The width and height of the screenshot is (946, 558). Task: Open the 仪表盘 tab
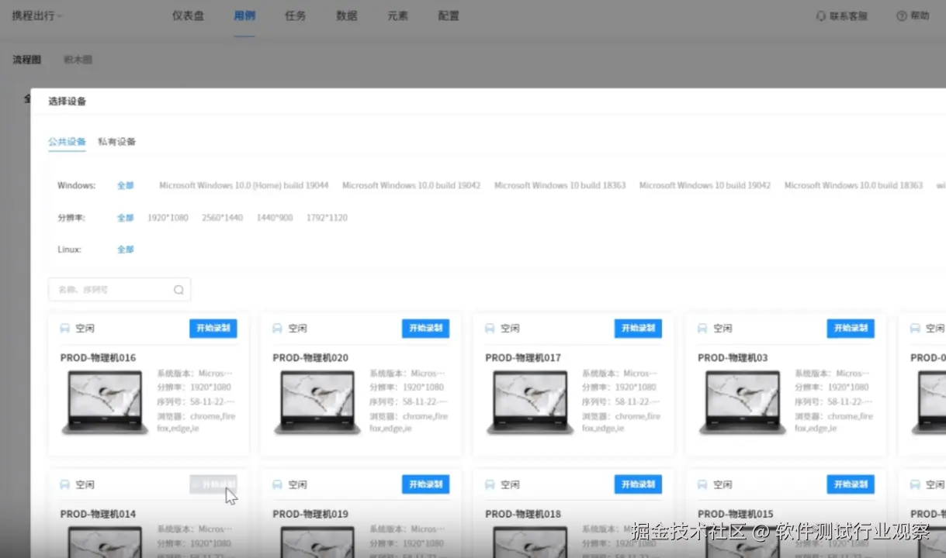(x=188, y=15)
